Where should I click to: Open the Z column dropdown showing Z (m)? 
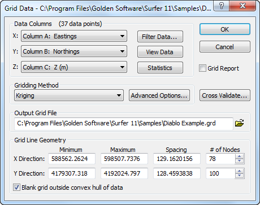[x=74, y=67]
